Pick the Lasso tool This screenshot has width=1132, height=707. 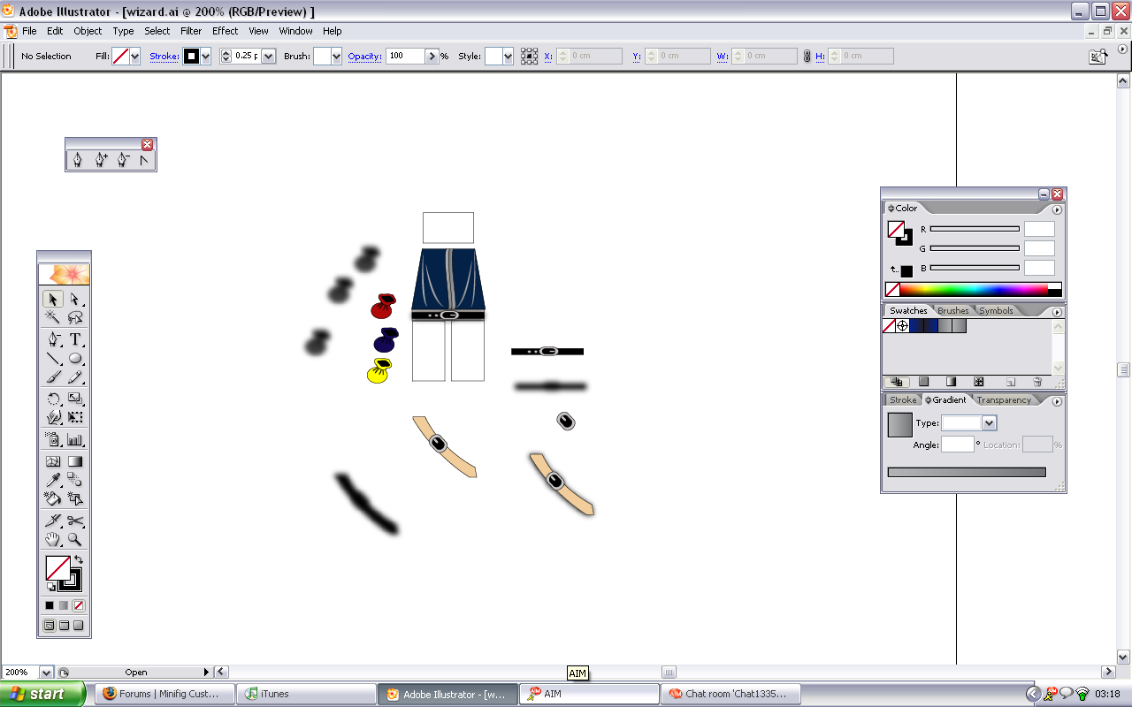[x=75, y=317]
